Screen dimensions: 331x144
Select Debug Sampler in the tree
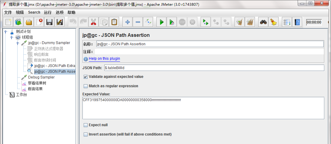click(x=41, y=77)
